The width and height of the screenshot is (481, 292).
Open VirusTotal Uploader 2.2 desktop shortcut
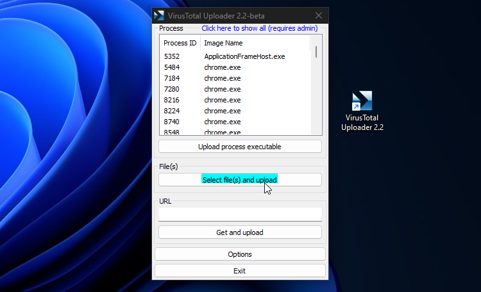pos(362,111)
